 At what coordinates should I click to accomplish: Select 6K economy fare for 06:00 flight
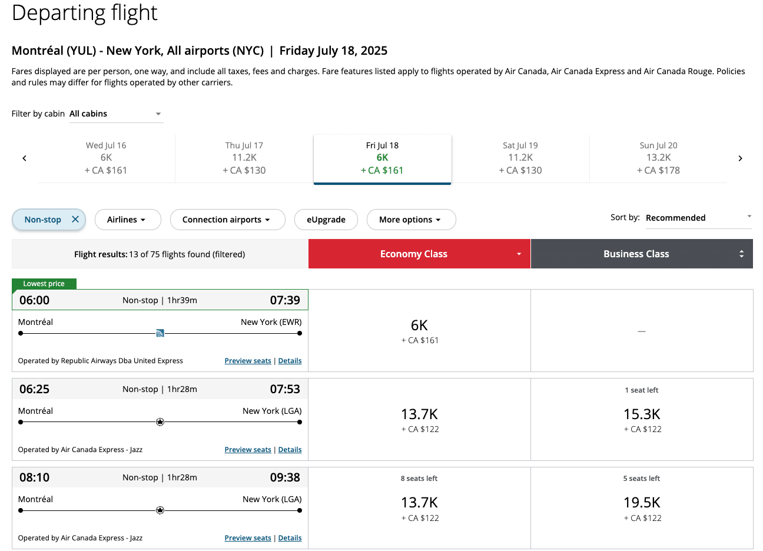pos(419,331)
